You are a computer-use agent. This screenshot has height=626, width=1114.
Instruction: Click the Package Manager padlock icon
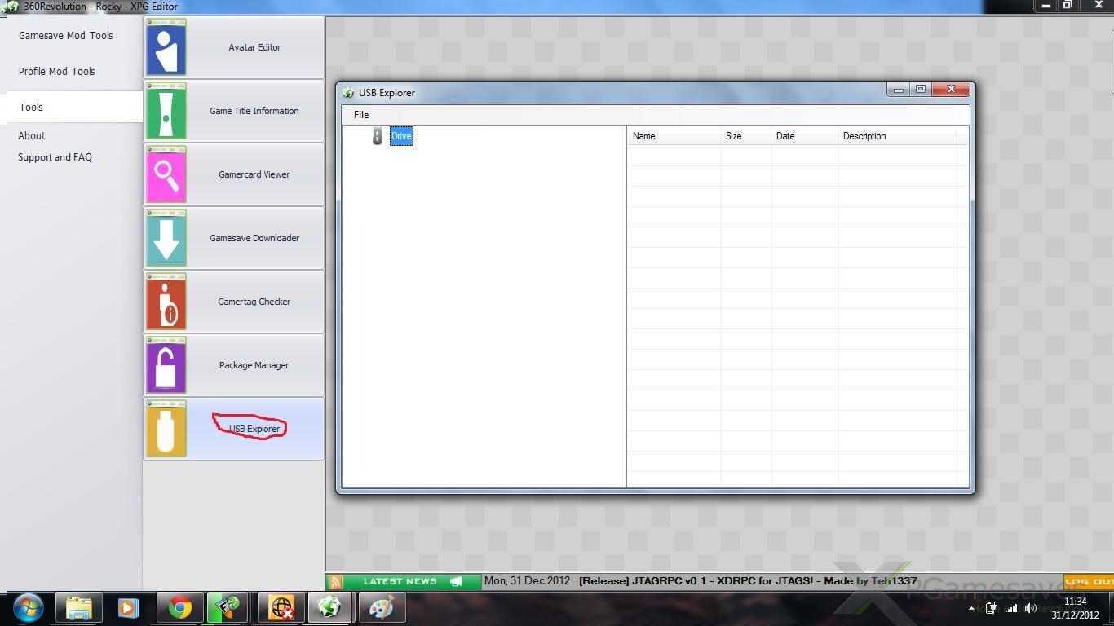166,366
